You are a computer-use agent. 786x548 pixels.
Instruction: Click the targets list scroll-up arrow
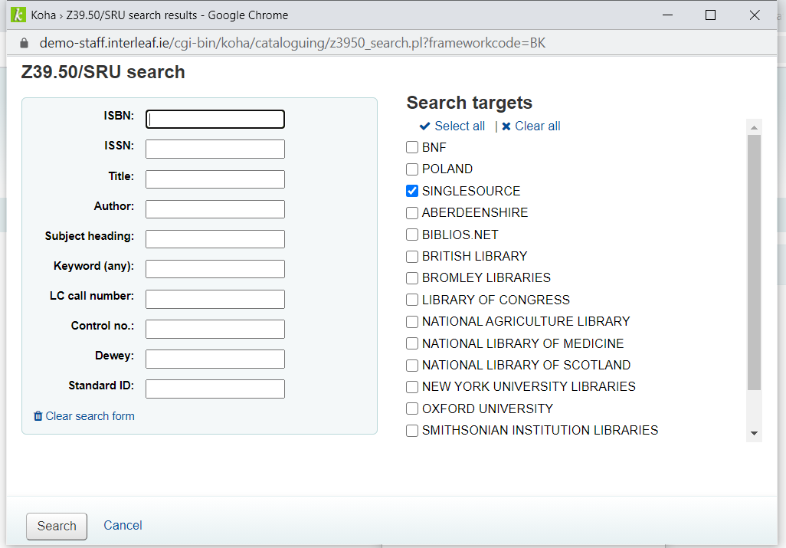[x=754, y=127]
